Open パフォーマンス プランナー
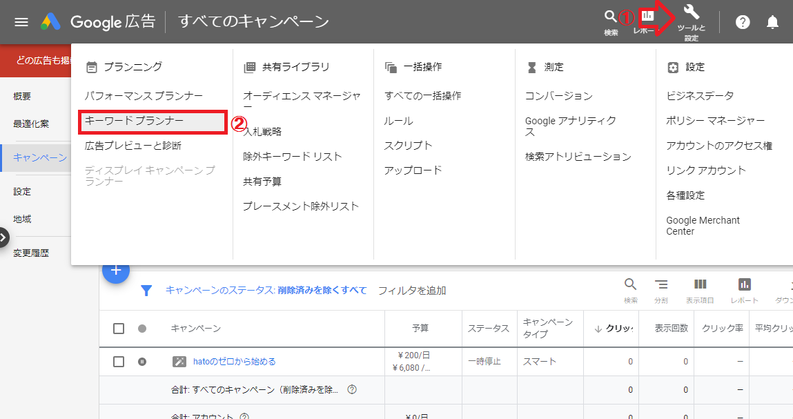Image resolution: width=793 pixels, height=419 pixels. [x=143, y=96]
